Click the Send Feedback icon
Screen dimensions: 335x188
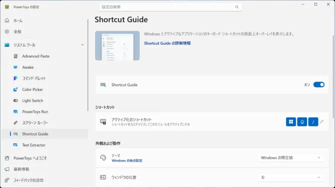coord(7,180)
